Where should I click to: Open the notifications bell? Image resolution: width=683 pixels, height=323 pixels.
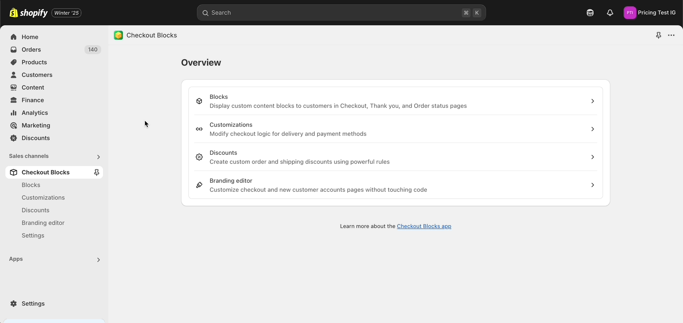click(x=610, y=13)
